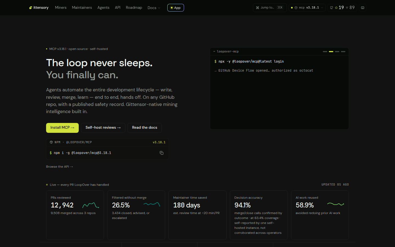Copy the npm install command
The width and height of the screenshot is (395, 247).
point(162,153)
